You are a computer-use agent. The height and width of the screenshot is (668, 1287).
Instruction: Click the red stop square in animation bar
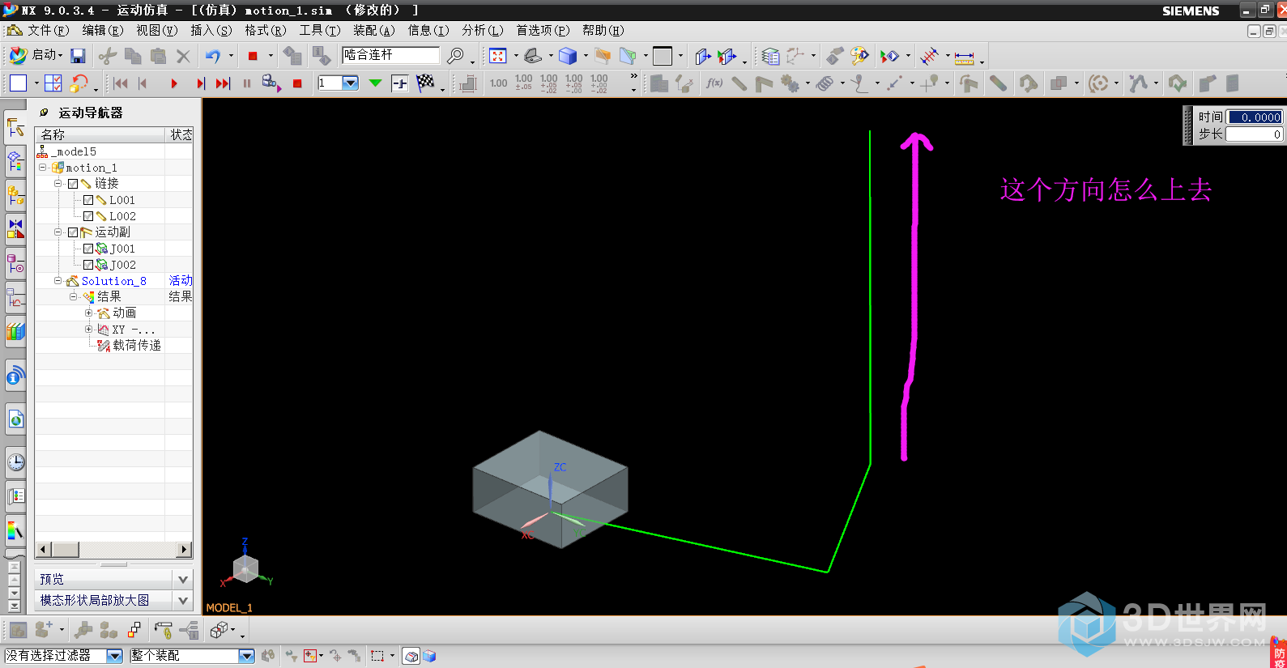coord(297,83)
